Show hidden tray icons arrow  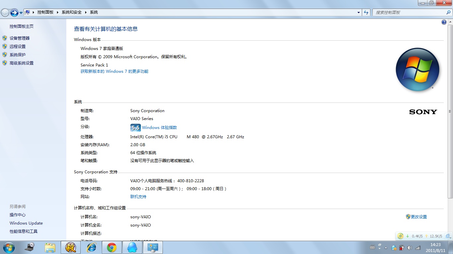point(386,247)
